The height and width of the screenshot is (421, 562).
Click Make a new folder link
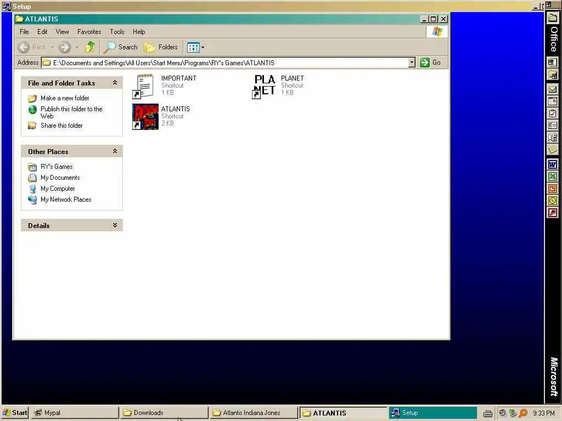point(65,98)
